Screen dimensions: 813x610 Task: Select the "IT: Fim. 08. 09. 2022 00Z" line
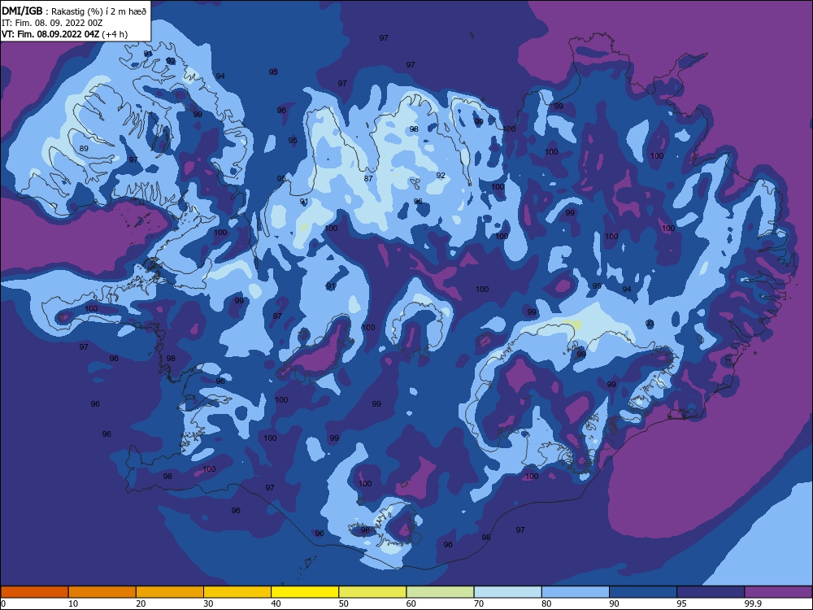tap(52, 23)
